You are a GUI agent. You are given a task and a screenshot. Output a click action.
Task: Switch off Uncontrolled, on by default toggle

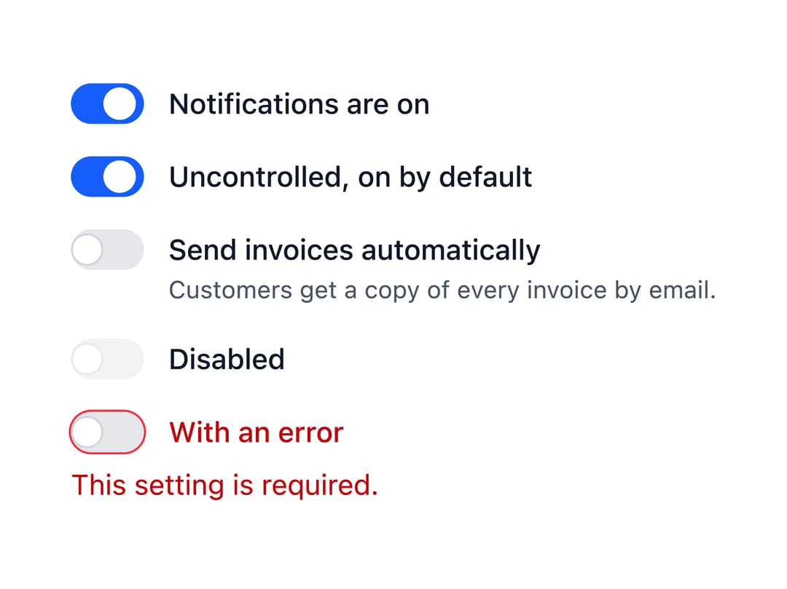107,177
